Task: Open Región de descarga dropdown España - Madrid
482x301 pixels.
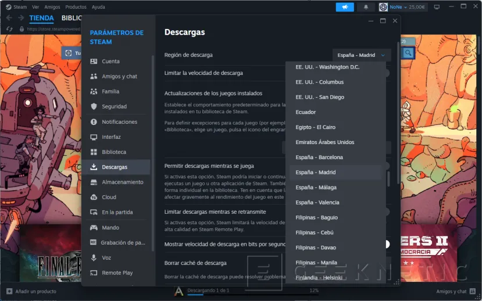Action: [x=362, y=55]
